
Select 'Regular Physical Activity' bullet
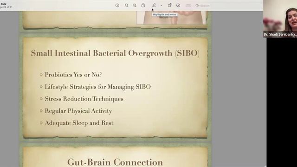(x=78, y=111)
